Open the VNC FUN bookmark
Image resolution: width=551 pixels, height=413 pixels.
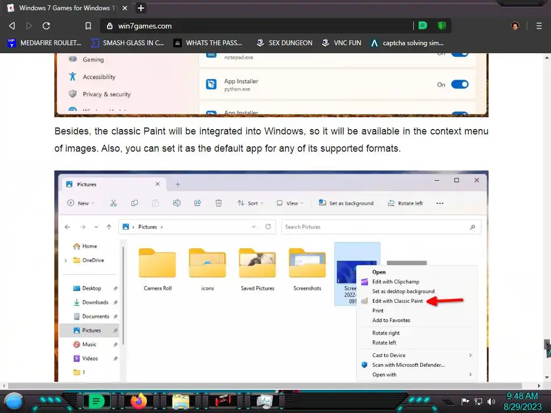point(341,43)
